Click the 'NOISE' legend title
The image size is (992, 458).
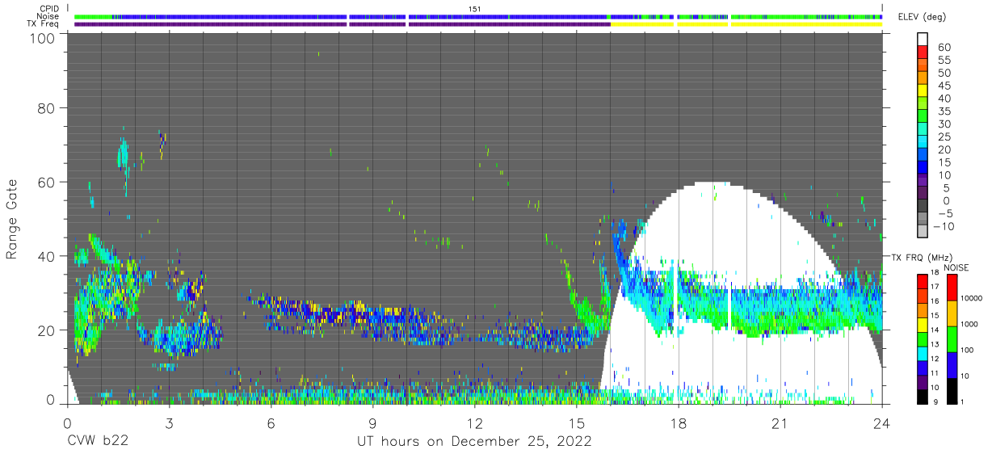coord(956,267)
